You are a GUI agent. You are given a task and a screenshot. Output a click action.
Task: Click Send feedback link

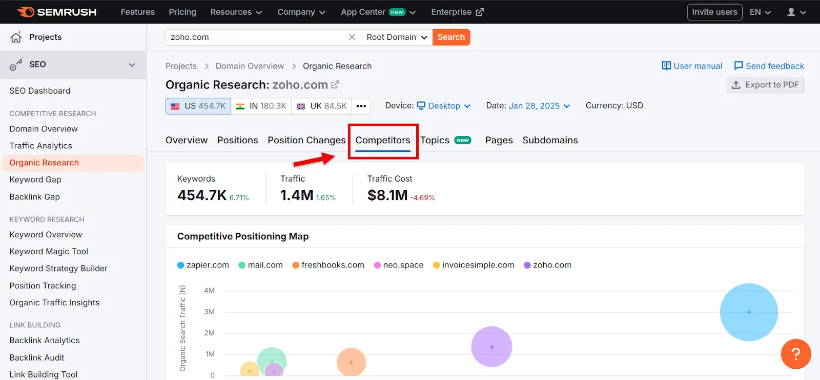tap(769, 66)
